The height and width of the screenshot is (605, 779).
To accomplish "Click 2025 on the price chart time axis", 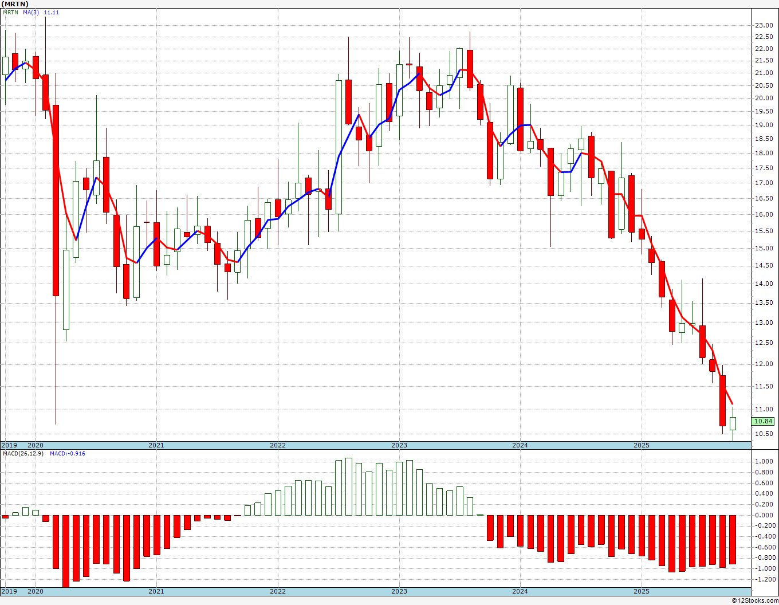I will pos(642,445).
